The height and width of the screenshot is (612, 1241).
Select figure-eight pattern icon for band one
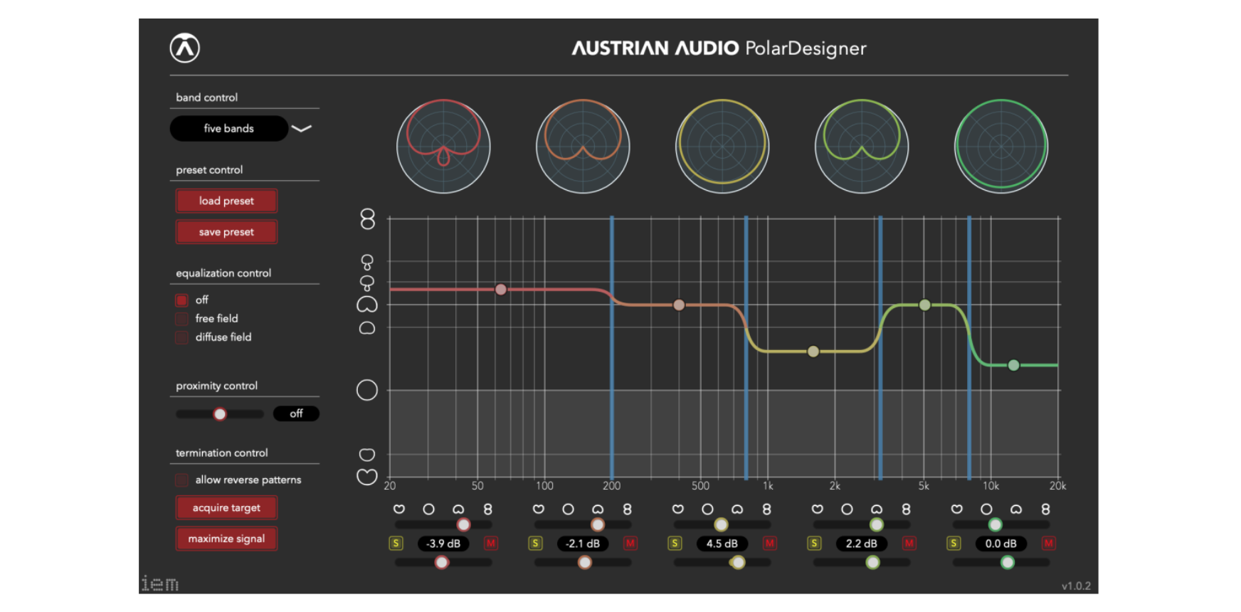pyautogui.click(x=487, y=509)
